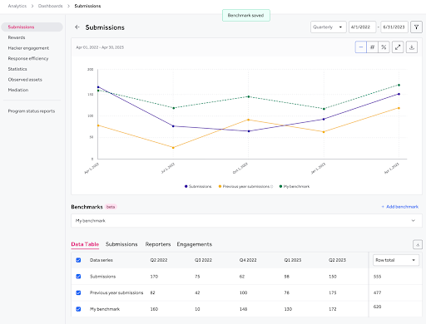Toggle the Data series header checkbox

[x=78, y=260]
